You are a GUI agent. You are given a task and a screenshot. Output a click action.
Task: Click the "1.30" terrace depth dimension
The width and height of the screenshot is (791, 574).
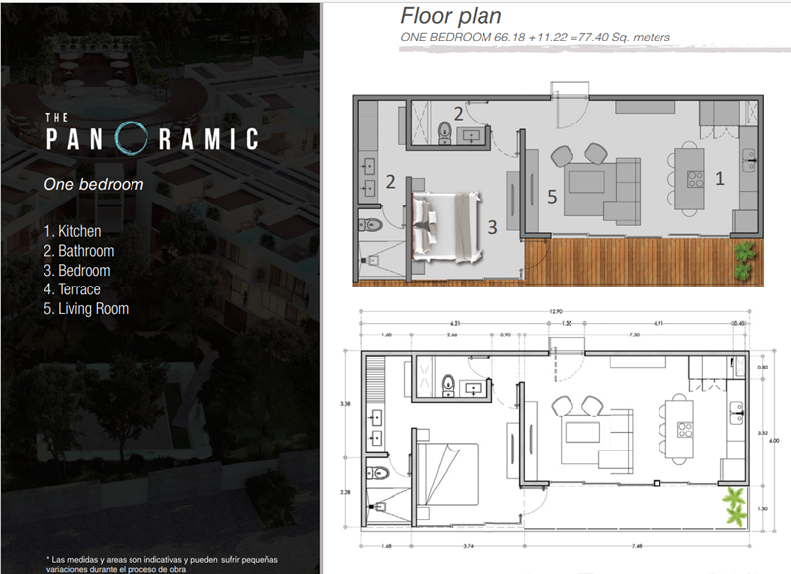pyautogui.click(x=762, y=509)
